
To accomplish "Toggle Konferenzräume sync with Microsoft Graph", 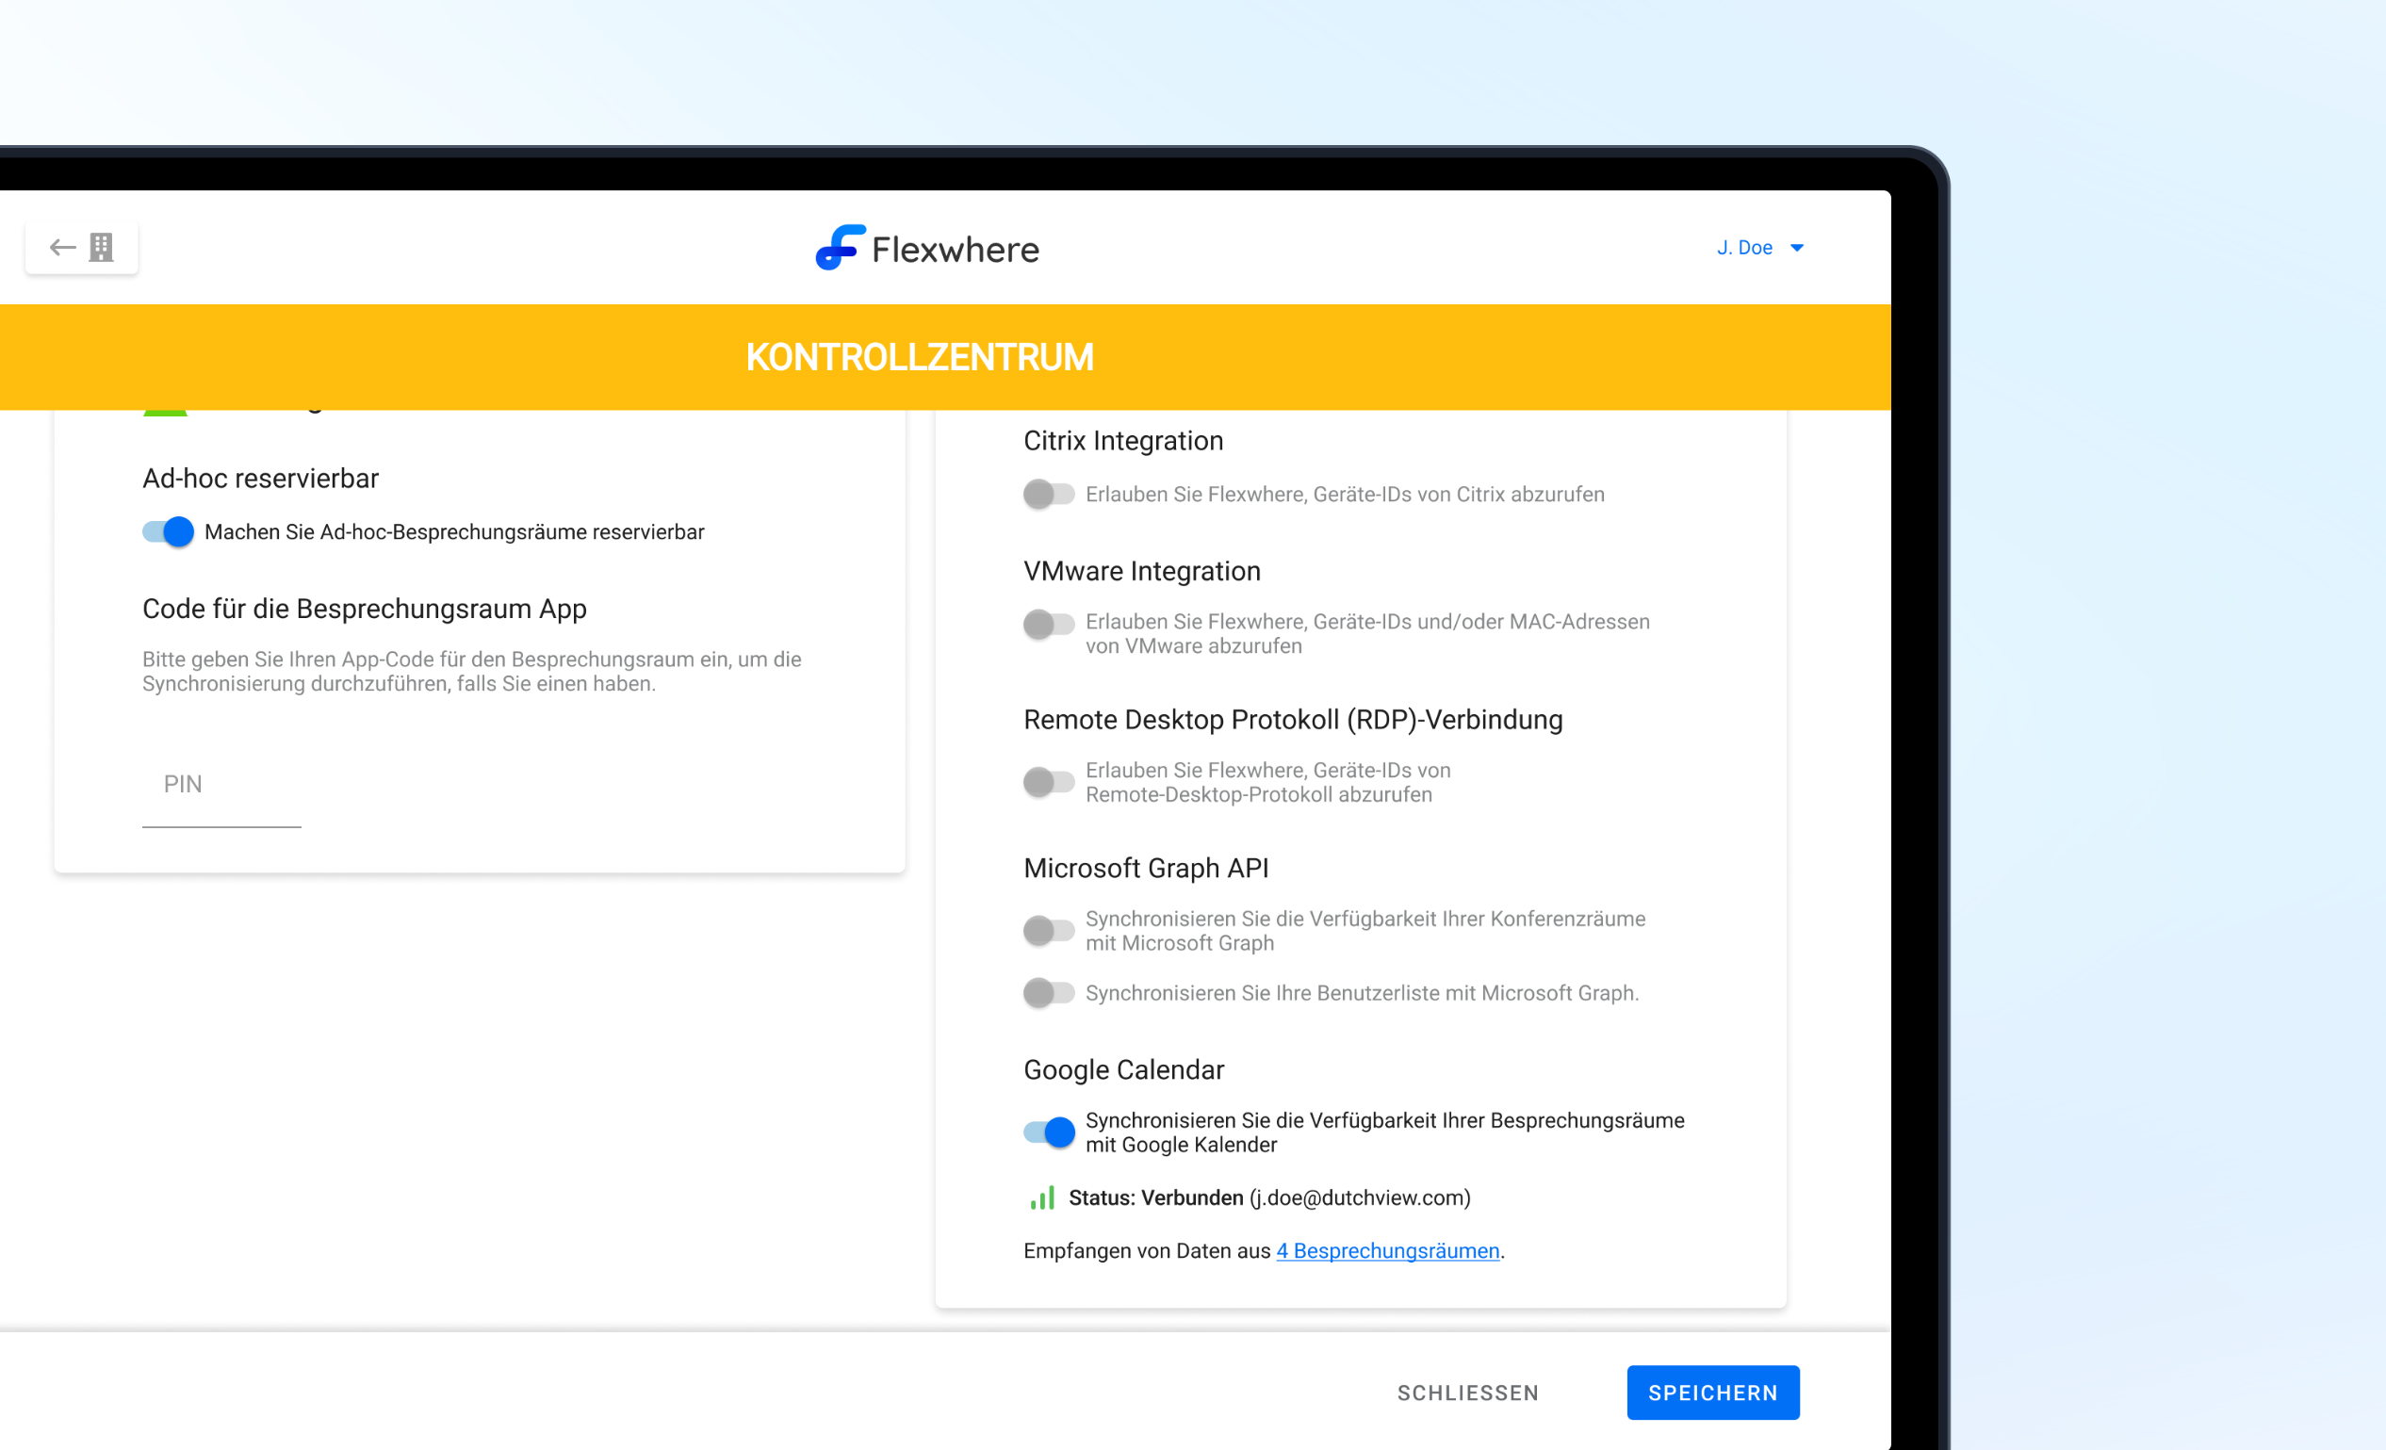I will pyautogui.click(x=1049, y=930).
